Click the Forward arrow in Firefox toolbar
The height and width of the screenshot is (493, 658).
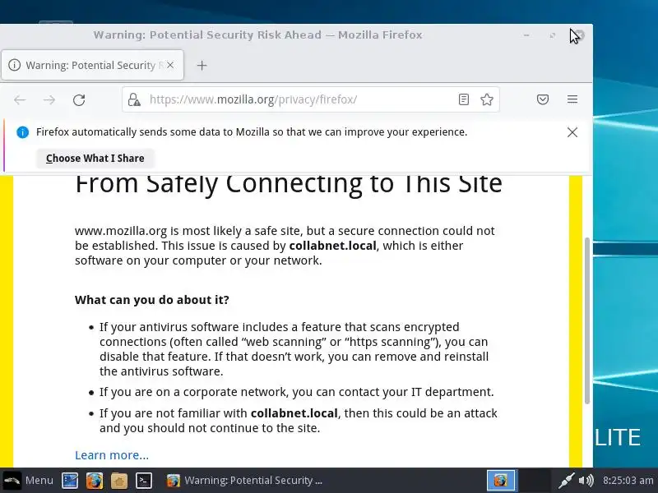pos(49,99)
